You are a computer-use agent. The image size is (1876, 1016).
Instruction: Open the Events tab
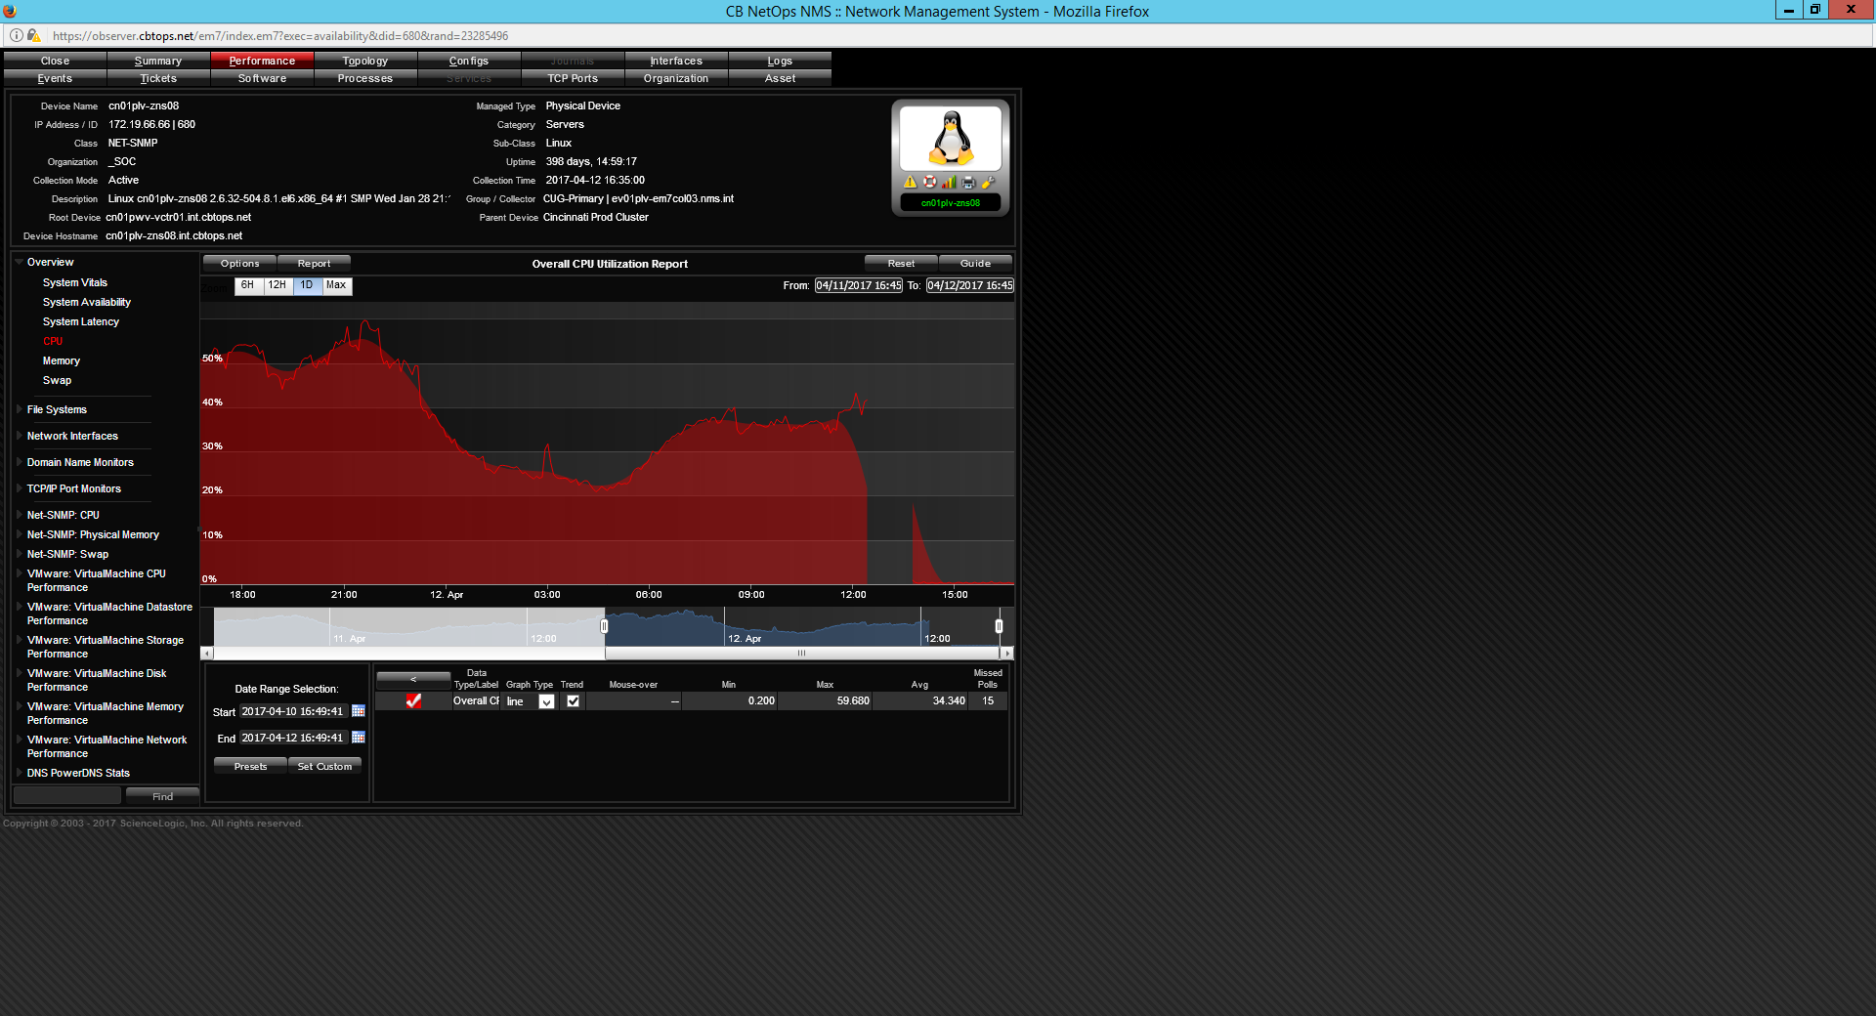tap(55, 78)
